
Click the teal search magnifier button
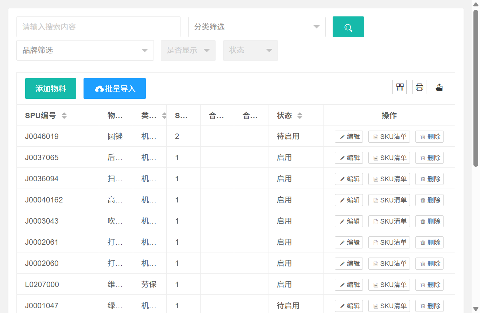[348, 27]
